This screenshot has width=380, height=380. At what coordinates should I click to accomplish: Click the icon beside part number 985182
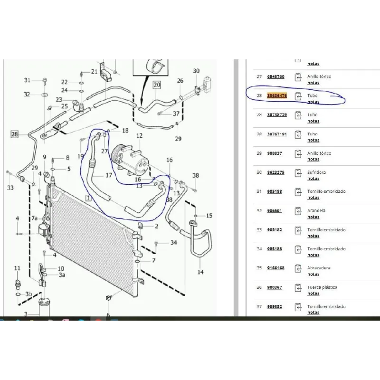click(298, 230)
